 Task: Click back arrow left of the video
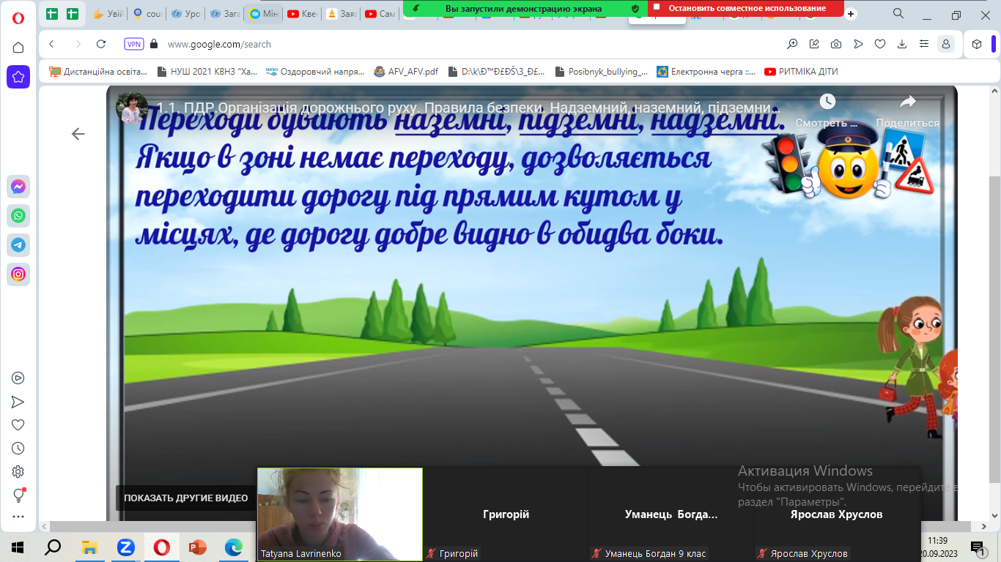click(x=78, y=134)
